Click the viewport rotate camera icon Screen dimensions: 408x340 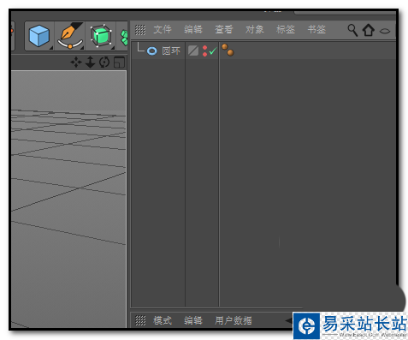point(104,62)
